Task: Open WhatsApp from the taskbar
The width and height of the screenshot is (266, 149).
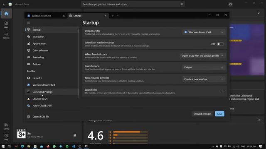Action: click(54, 146)
